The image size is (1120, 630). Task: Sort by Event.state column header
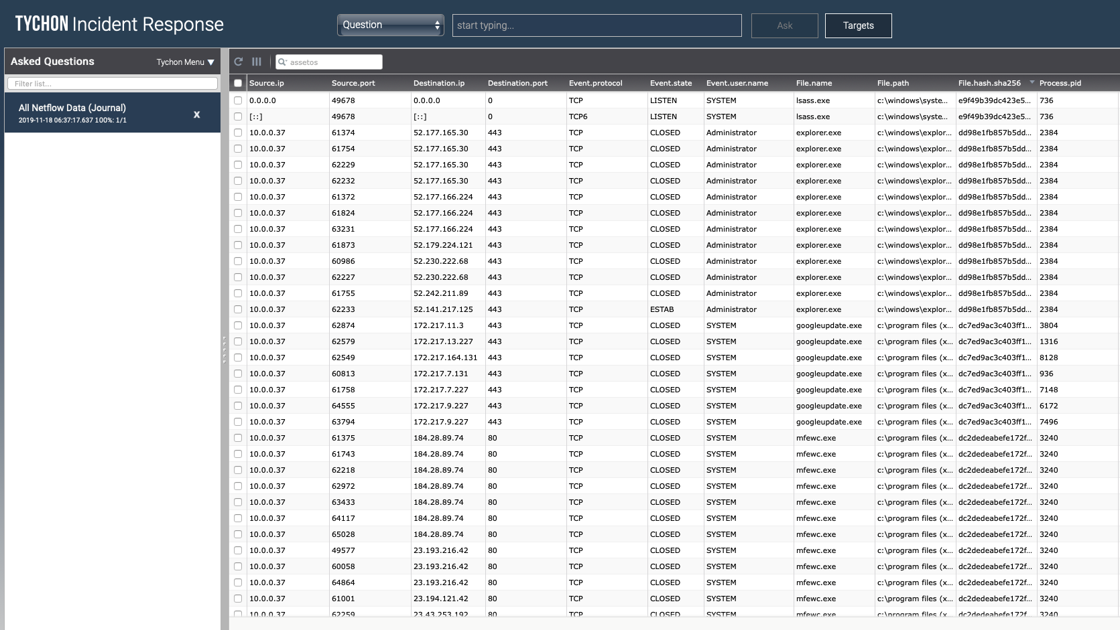coord(671,83)
